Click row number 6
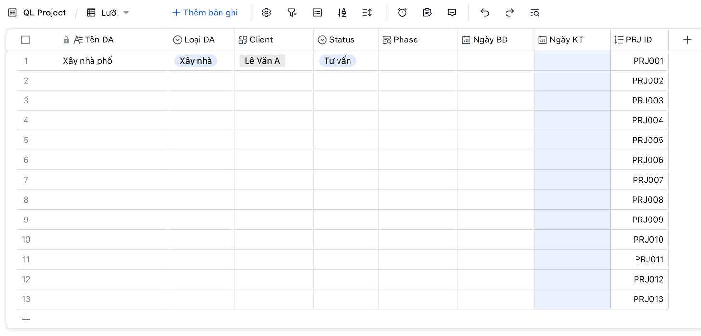This screenshot has height=336, width=701. point(26,160)
